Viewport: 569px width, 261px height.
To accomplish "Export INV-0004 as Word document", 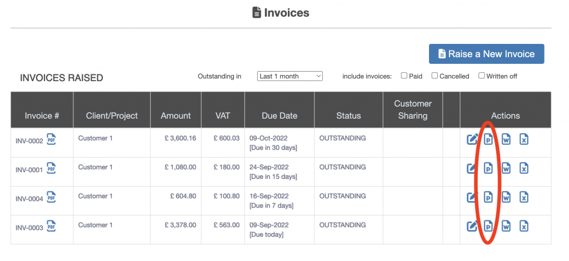I will point(506,197).
